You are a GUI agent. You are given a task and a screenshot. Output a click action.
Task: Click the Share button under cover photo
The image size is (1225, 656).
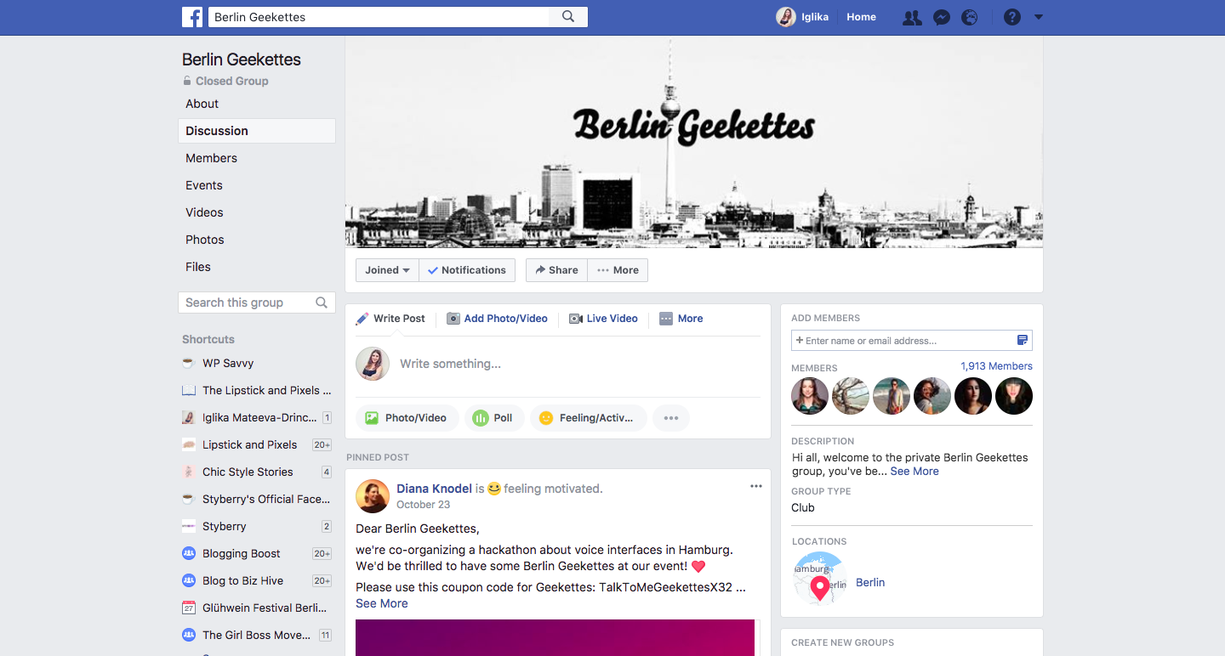click(x=556, y=270)
